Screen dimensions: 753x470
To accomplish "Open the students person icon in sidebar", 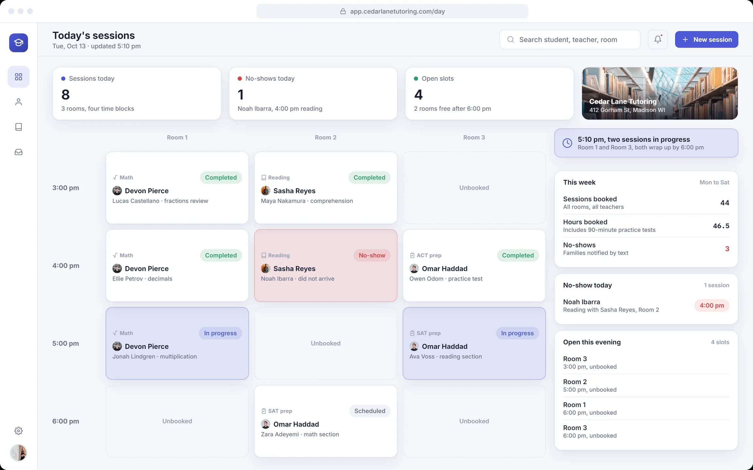I will [18, 102].
